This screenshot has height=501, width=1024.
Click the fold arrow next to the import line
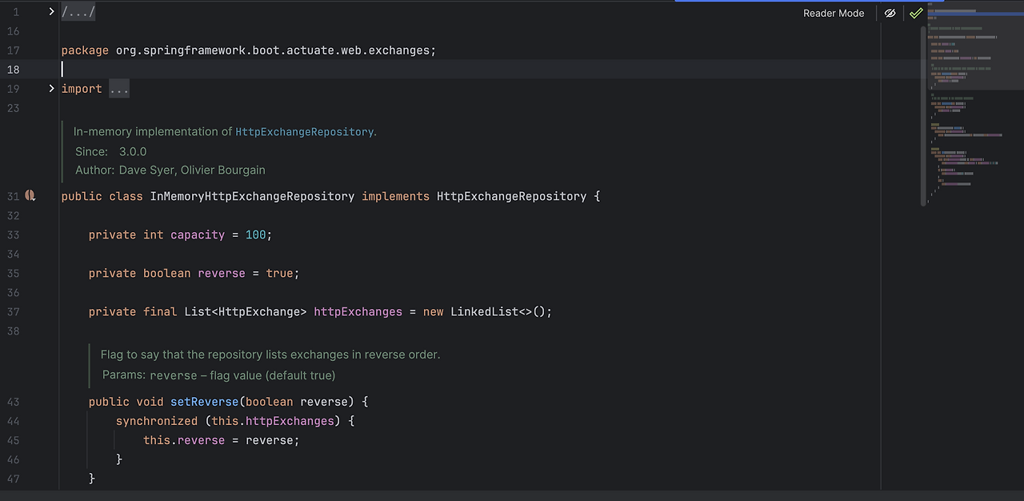[51, 88]
